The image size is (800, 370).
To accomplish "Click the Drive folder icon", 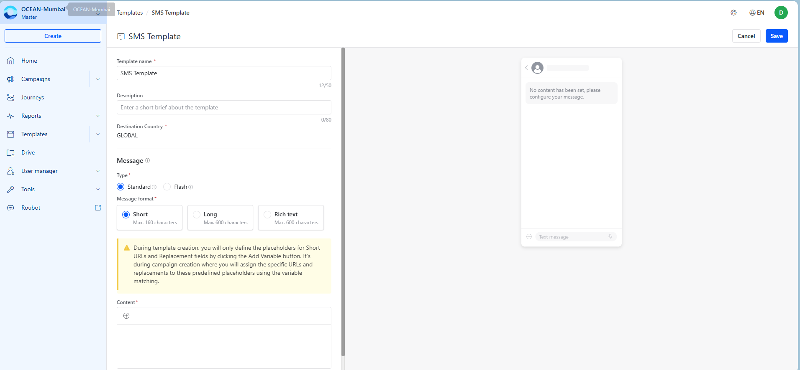I will pyautogui.click(x=11, y=152).
